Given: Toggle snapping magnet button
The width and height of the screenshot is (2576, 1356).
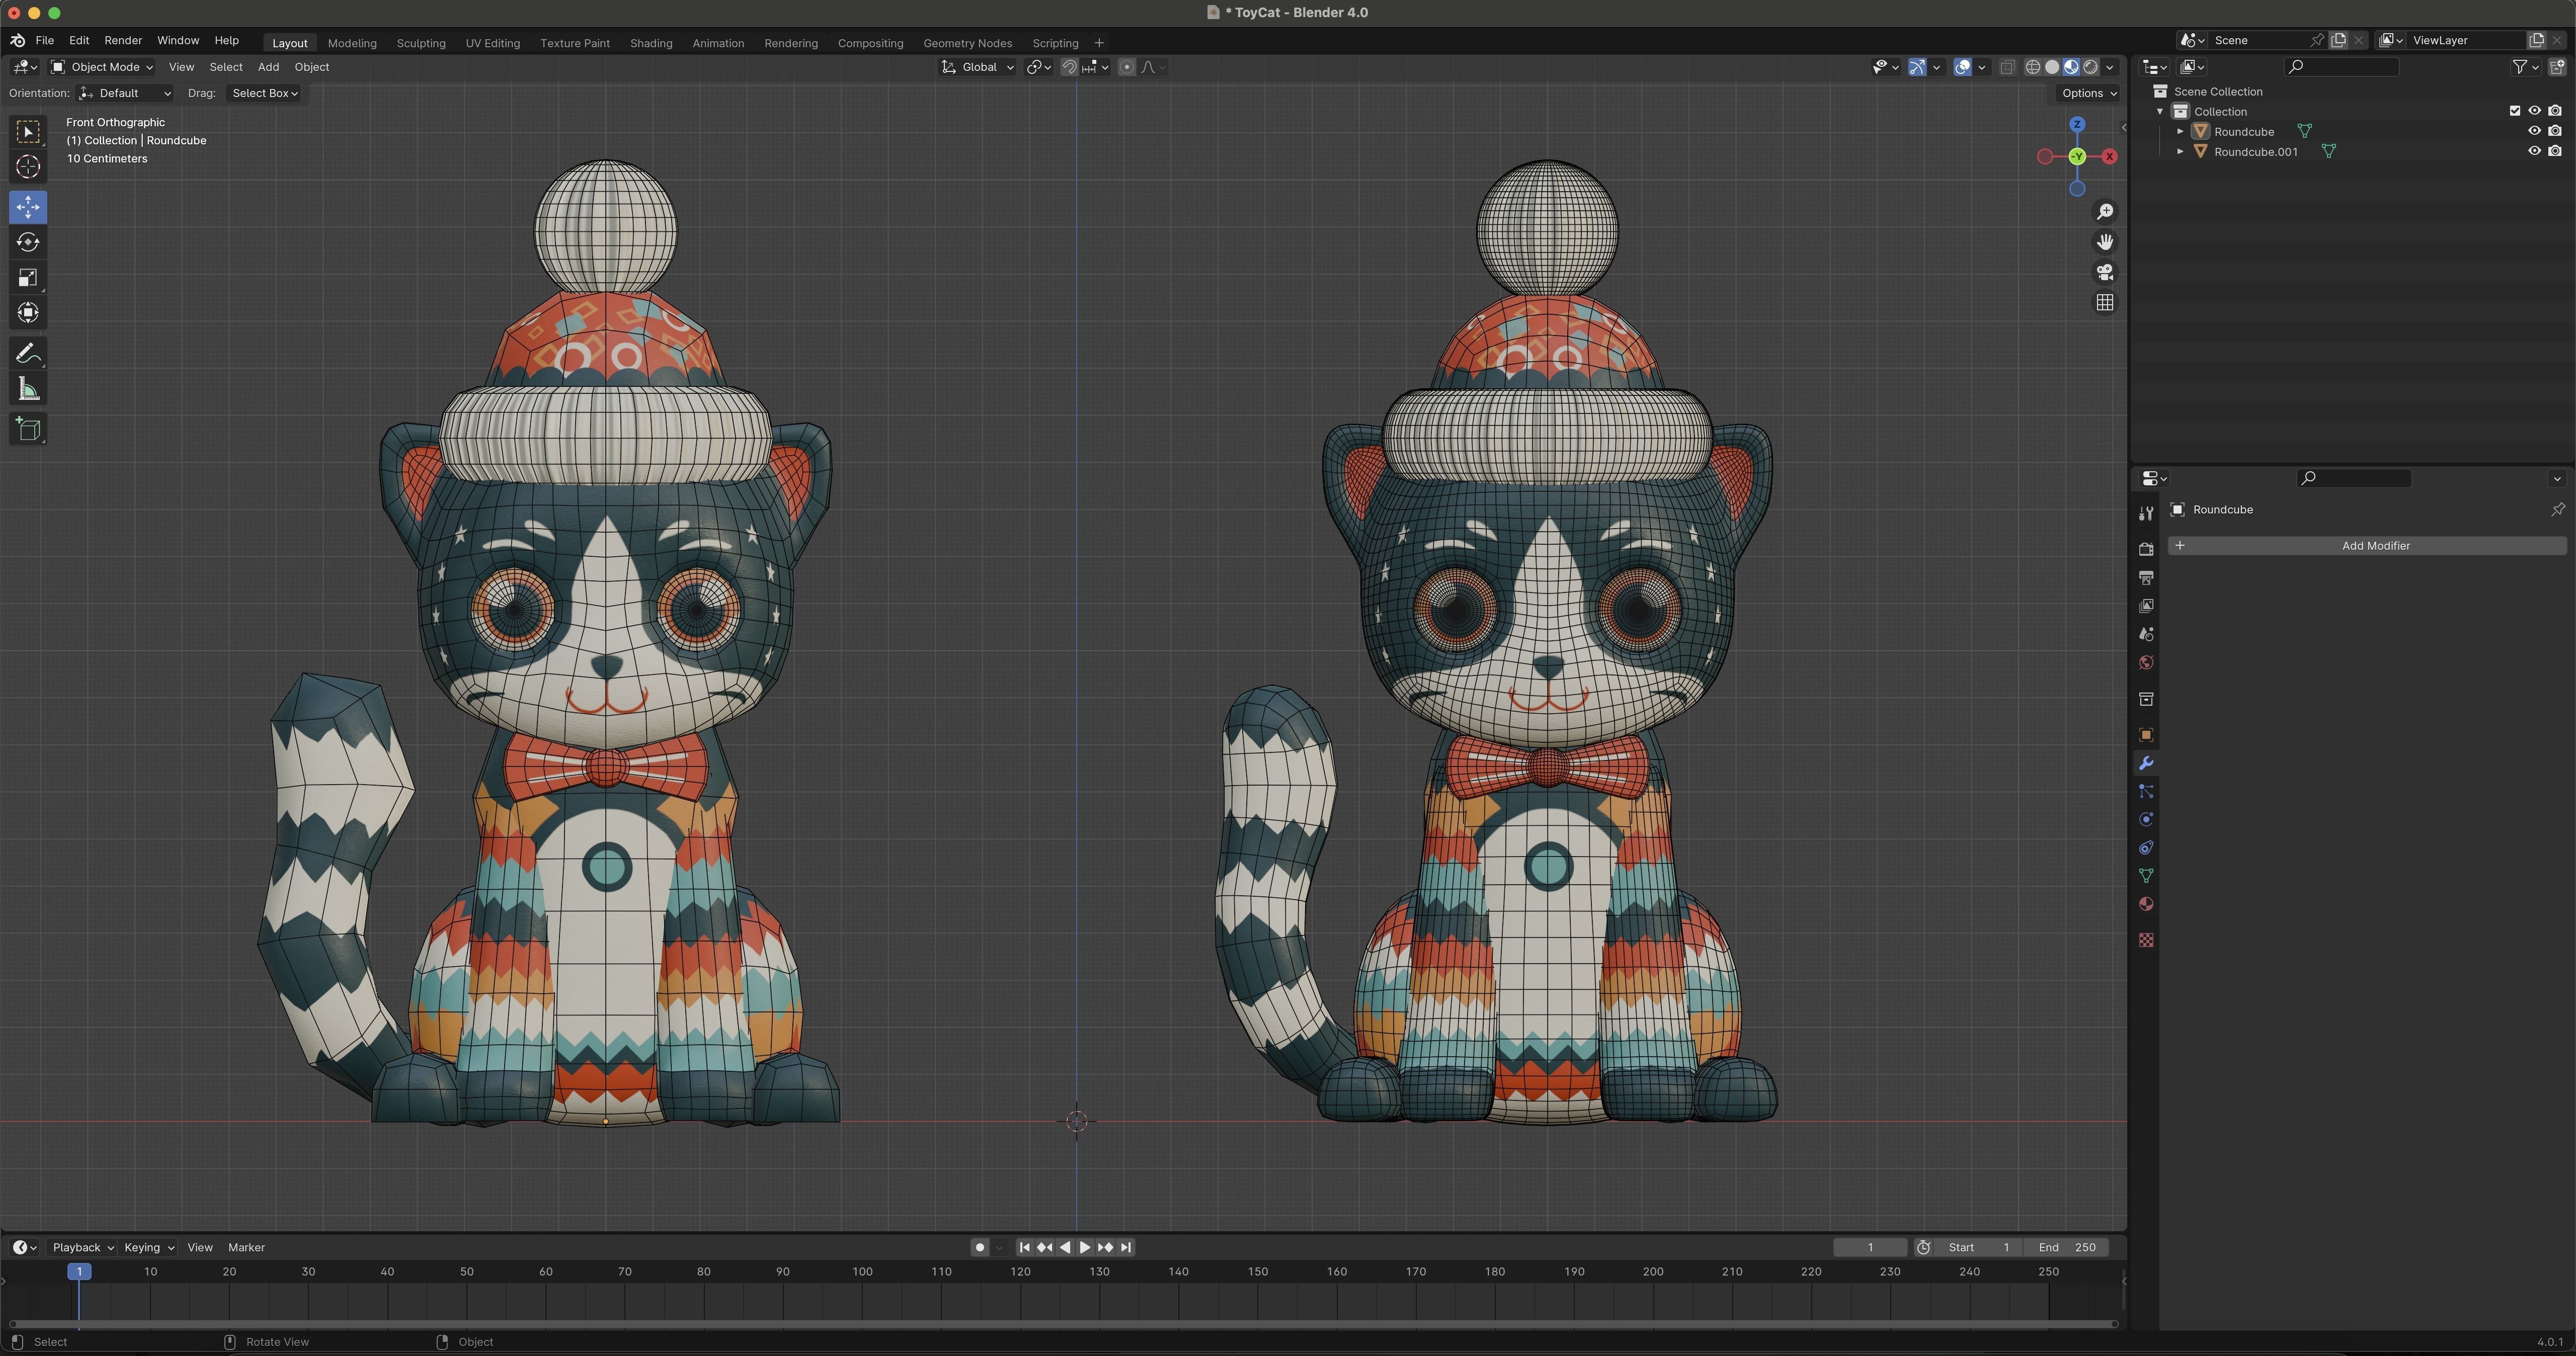Looking at the screenshot, I should pyautogui.click(x=1069, y=67).
